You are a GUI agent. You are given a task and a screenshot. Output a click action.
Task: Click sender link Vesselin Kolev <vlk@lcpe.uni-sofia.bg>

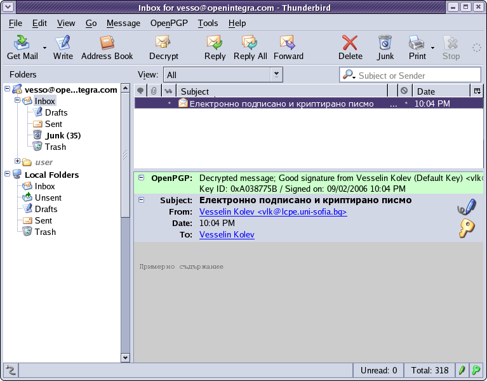point(273,211)
